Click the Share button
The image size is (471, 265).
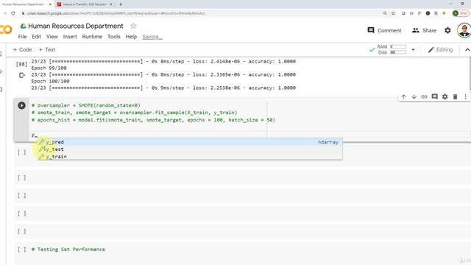[424, 30]
